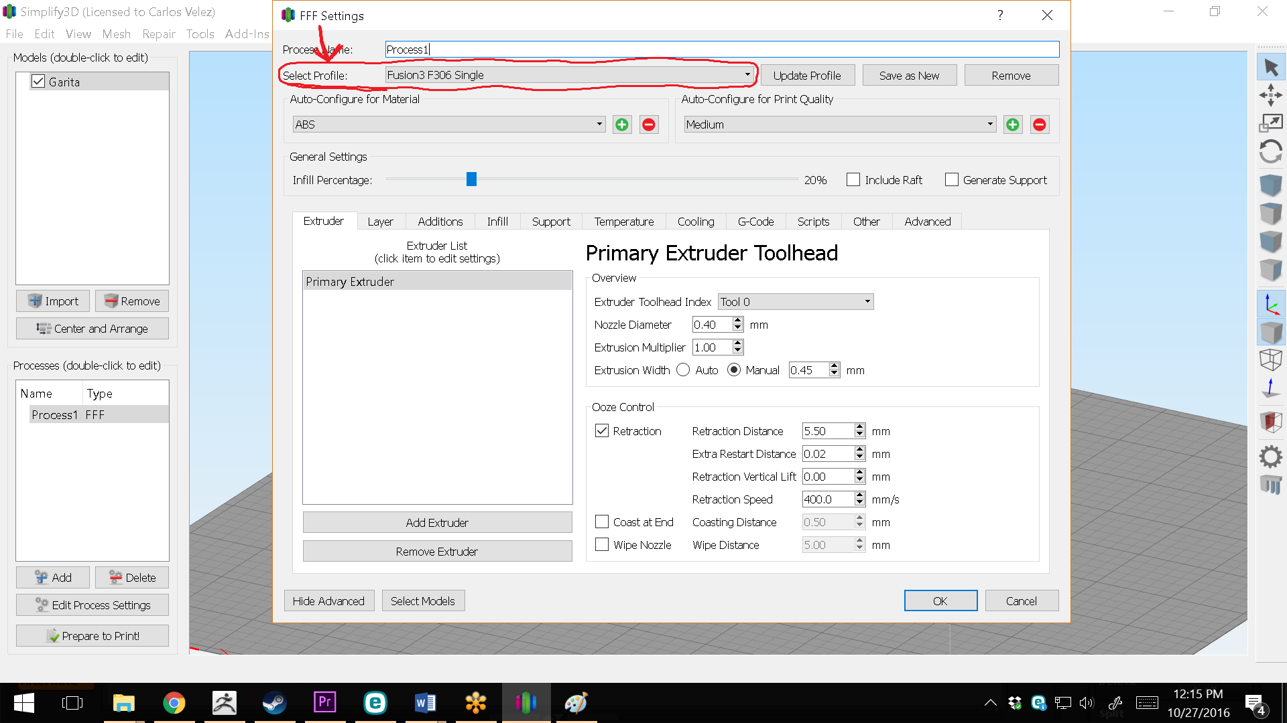Screen dimensions: 1287x723
Task: Click the gear settings icon in right toolbar
Action: pos(1271,457)
